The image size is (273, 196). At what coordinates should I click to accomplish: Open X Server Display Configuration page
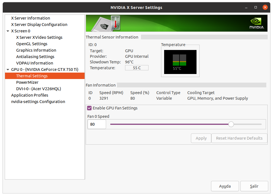pos(39,25)
